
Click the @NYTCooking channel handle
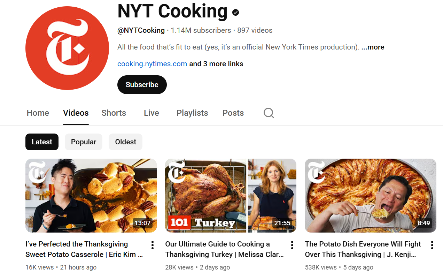[141, 30]
